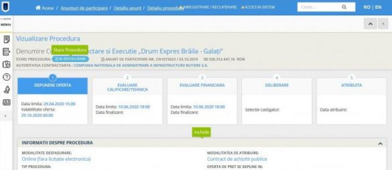Click the date 29.10.2020 00:00
392x170 pixels.
tap(37, 115)
